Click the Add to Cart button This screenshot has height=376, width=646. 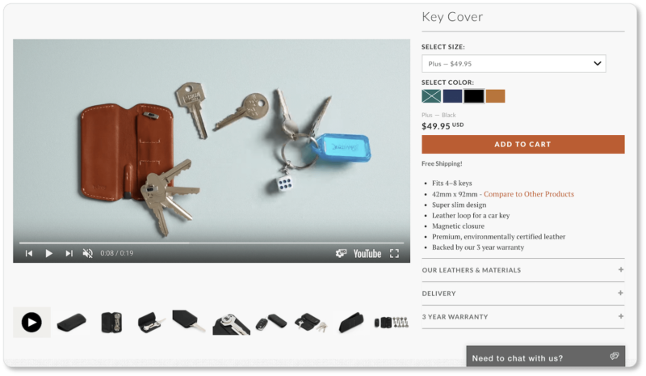point(522,144)
